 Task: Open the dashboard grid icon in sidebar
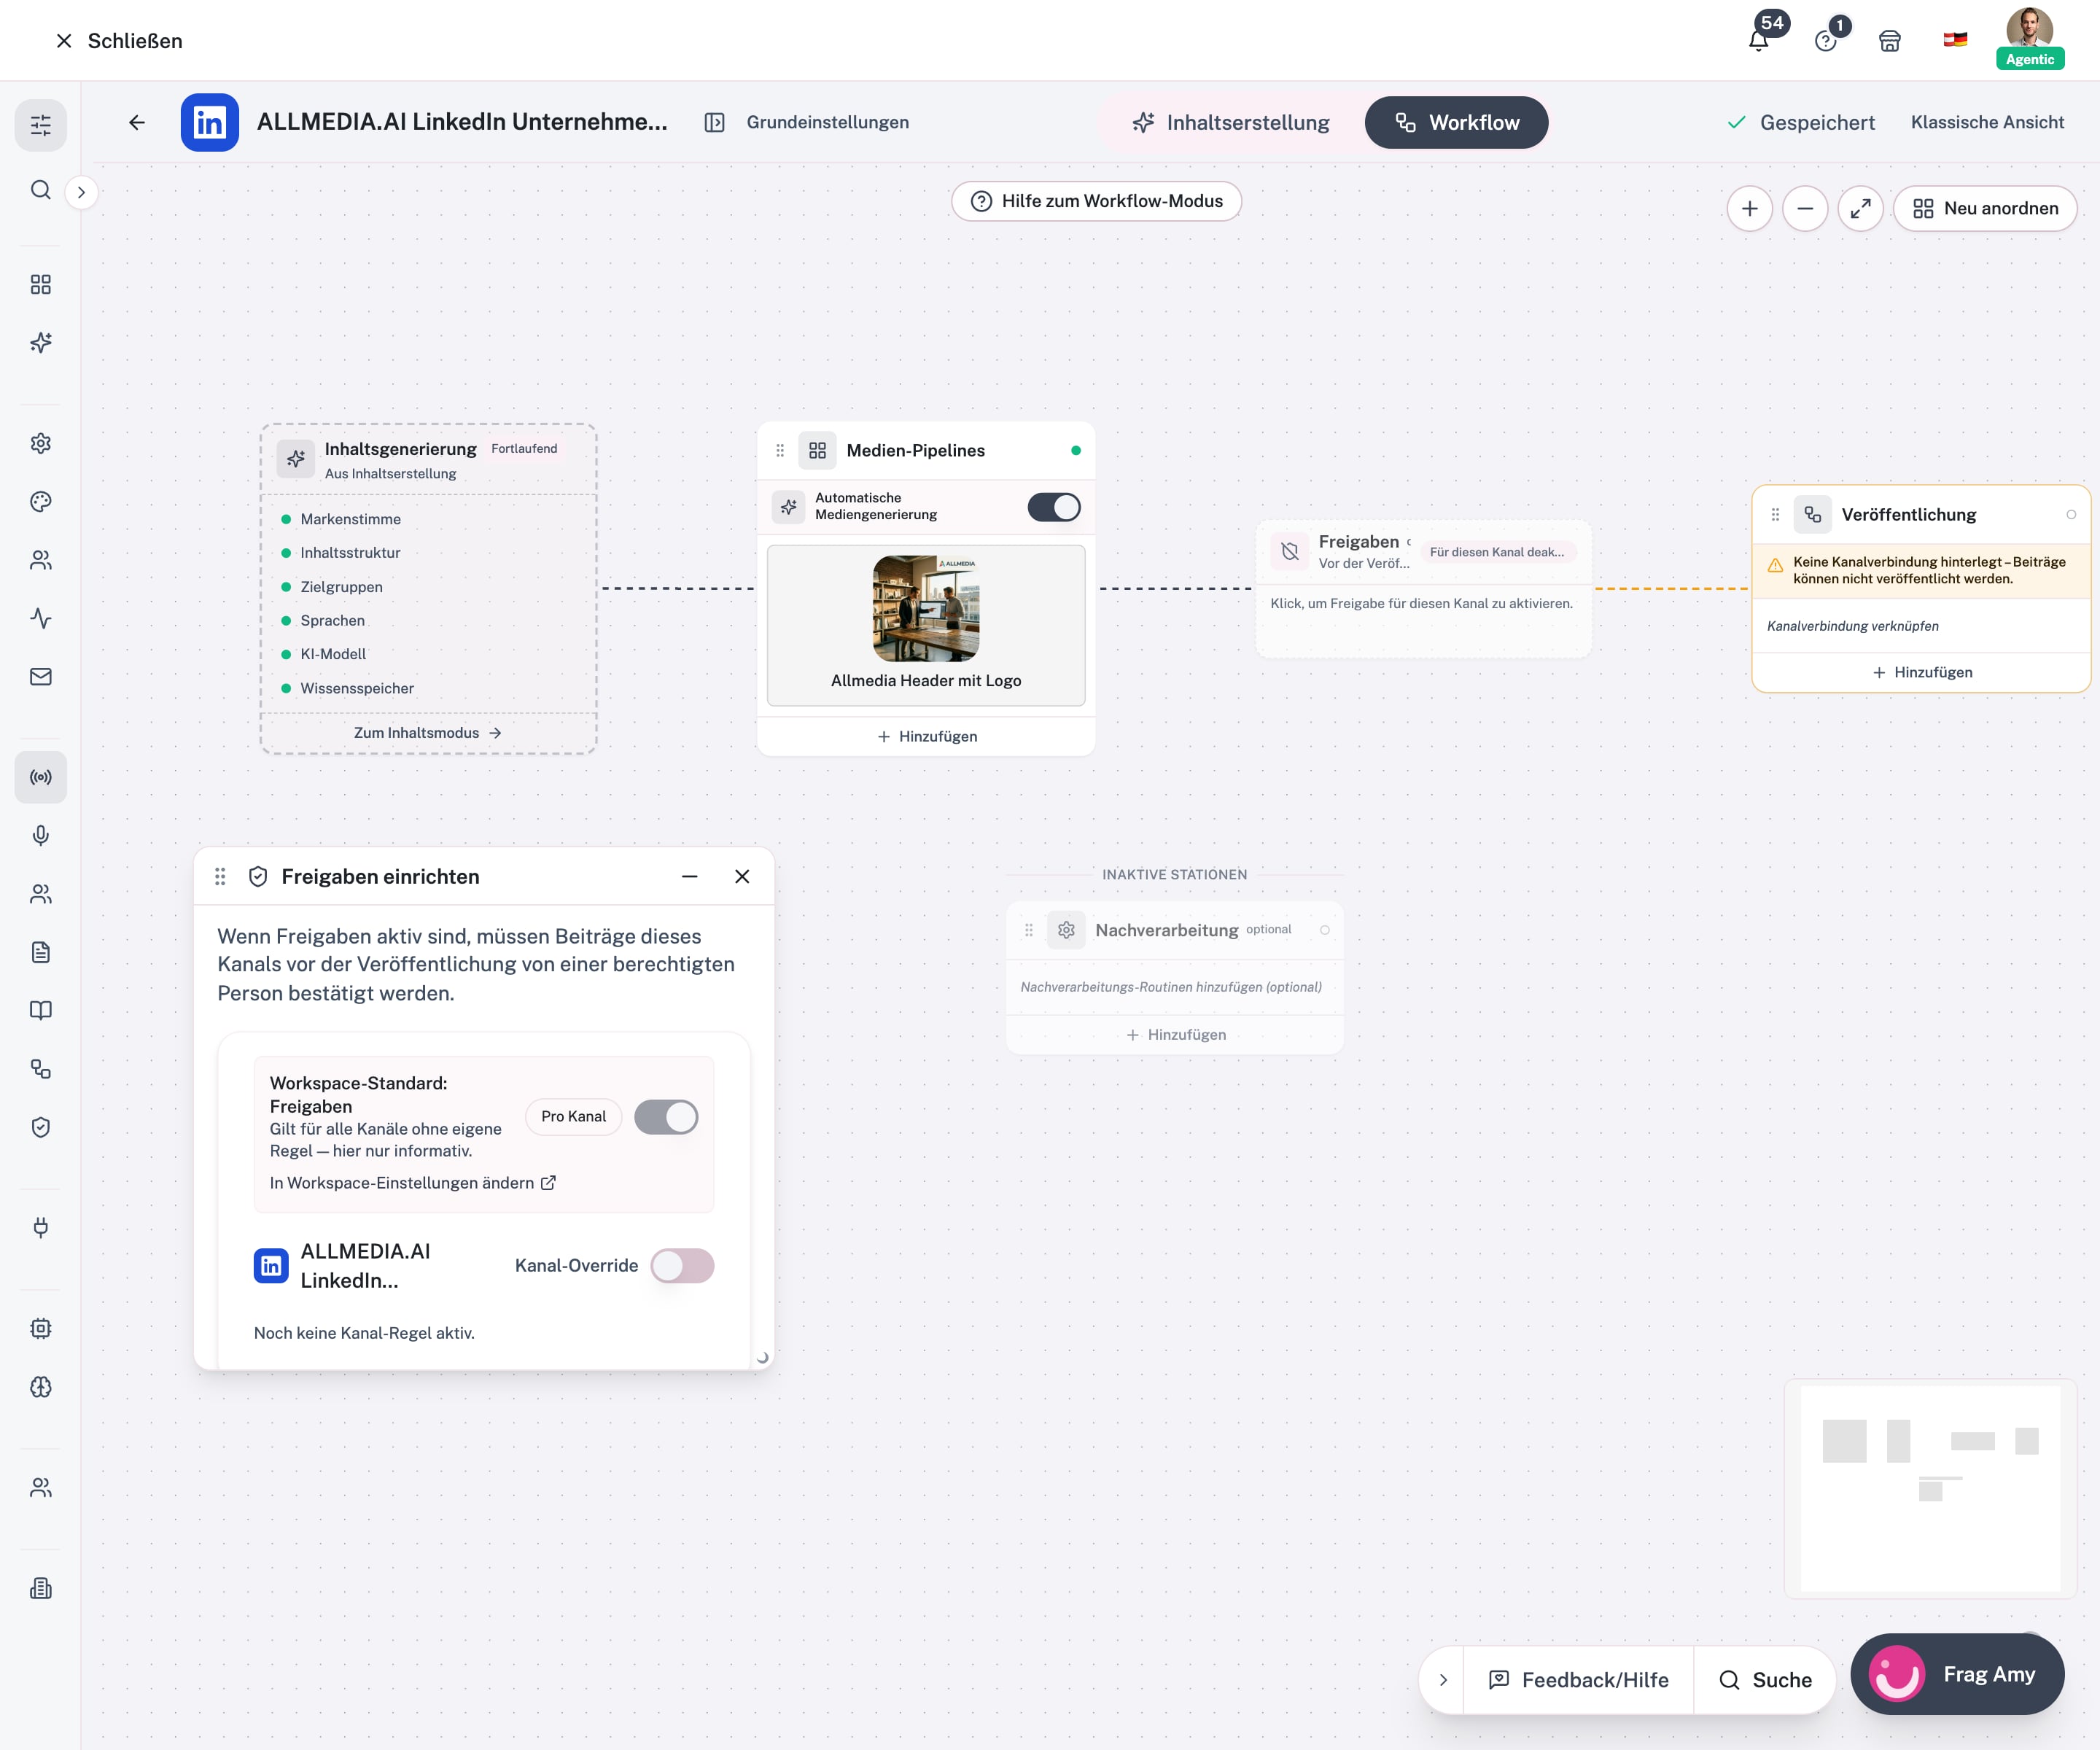41,285
